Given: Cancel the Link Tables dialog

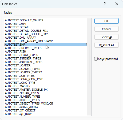Looking at the screenshot, I should point(106,29).
